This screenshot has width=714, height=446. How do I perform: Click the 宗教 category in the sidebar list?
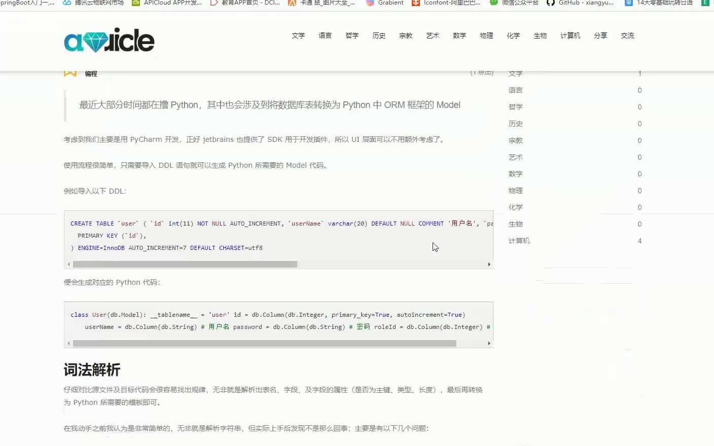(515, 140)
